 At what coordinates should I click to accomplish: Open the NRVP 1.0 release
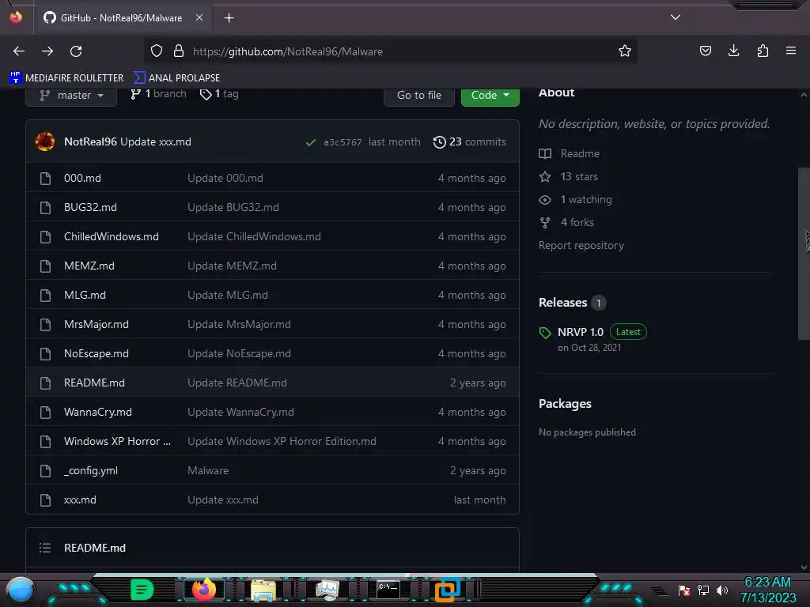tap(580, 332)
